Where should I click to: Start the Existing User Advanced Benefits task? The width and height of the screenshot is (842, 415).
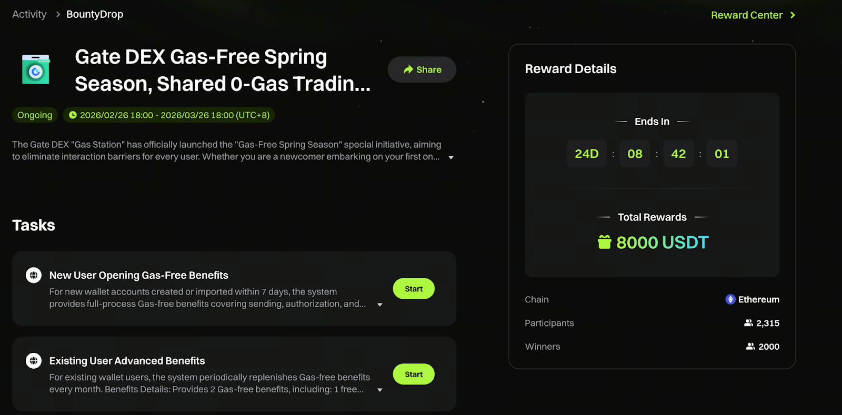[x=413, y=374]
